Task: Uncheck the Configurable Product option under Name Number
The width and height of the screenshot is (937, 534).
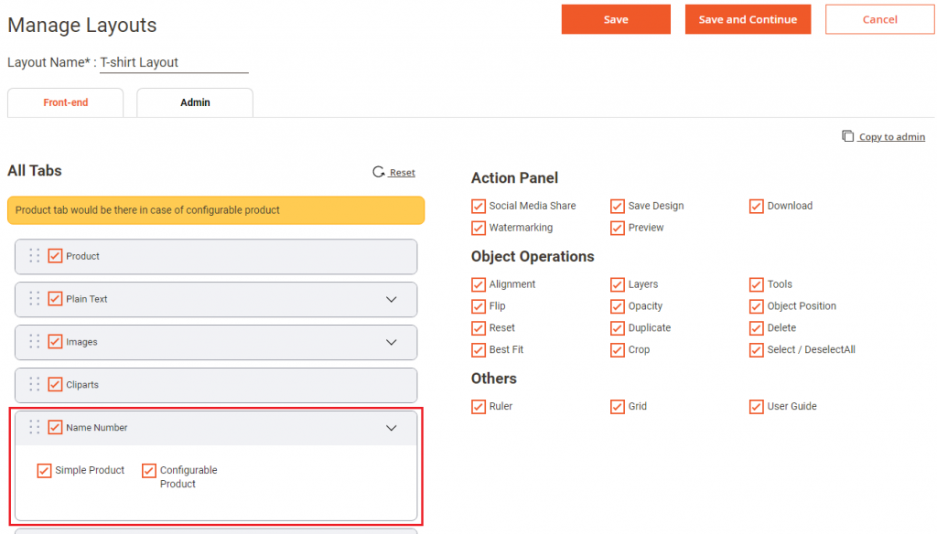Action: pyautogui.click(x=149, y=470)
